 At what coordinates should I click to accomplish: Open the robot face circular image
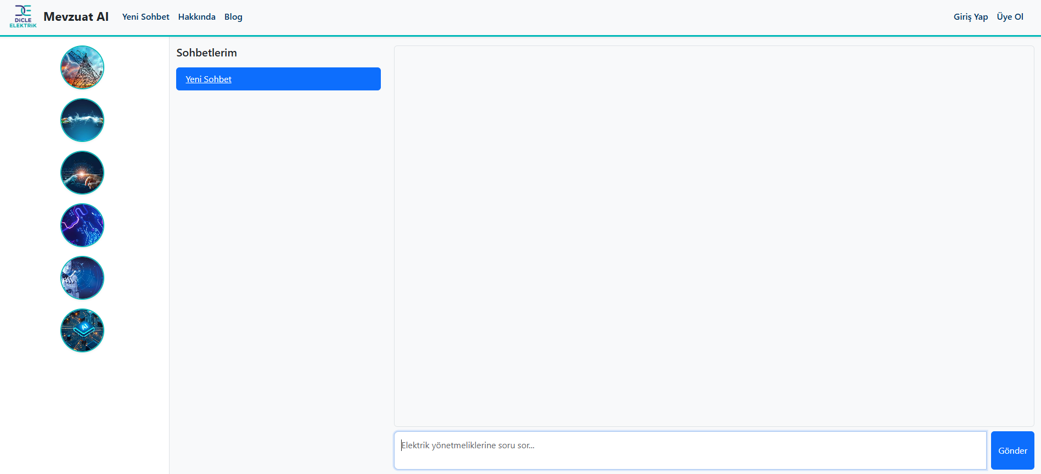point(82,278)
